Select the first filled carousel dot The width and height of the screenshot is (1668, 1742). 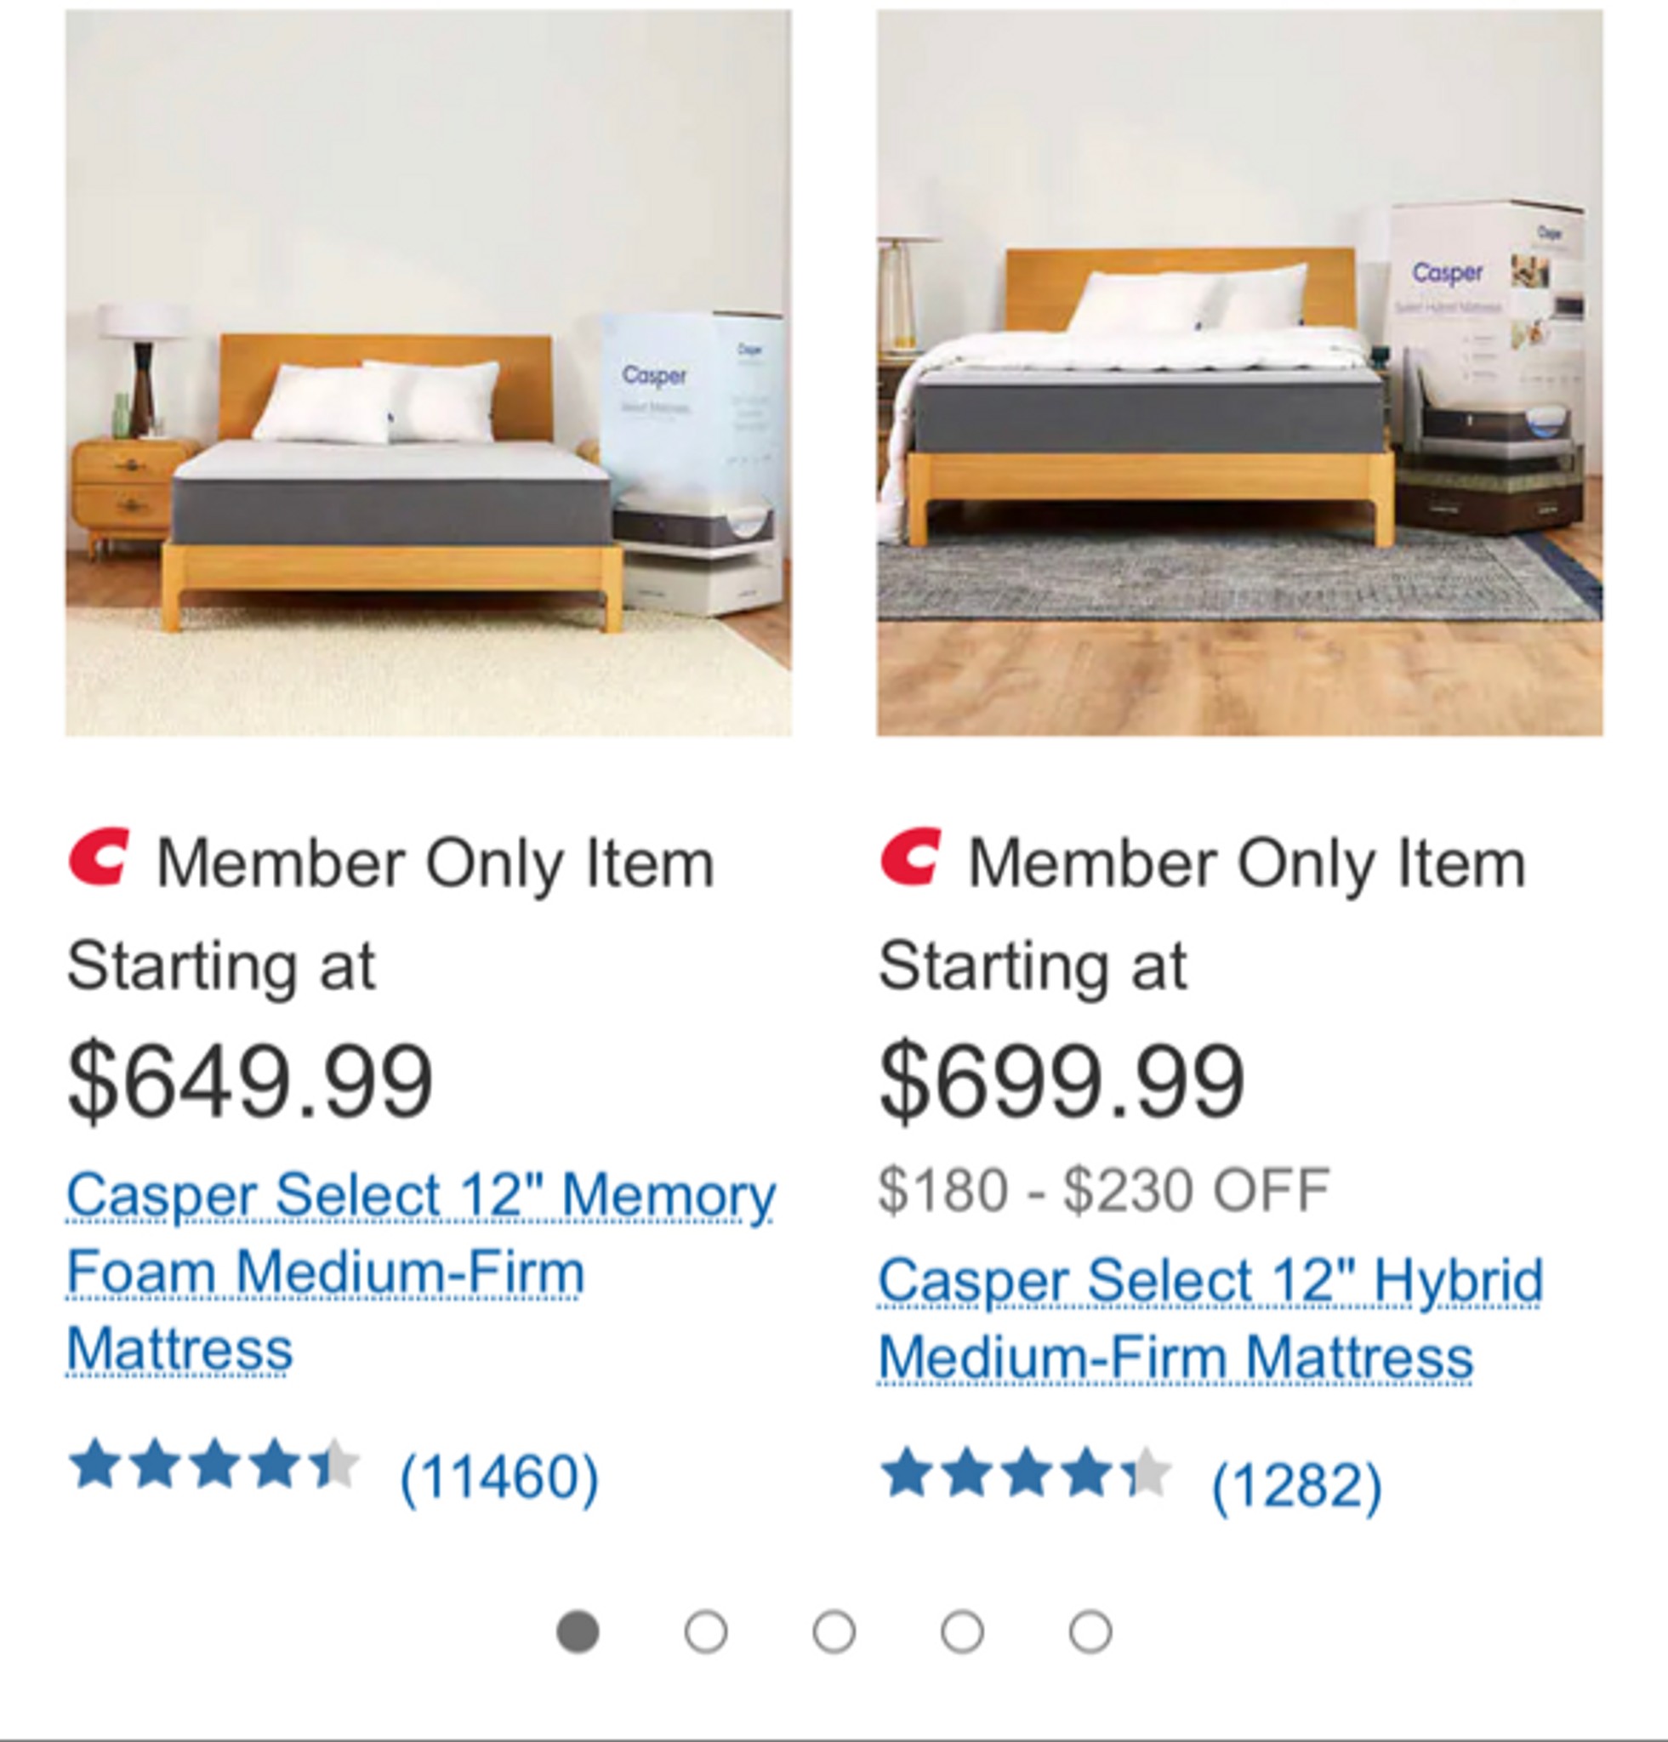click(578, 1631)
